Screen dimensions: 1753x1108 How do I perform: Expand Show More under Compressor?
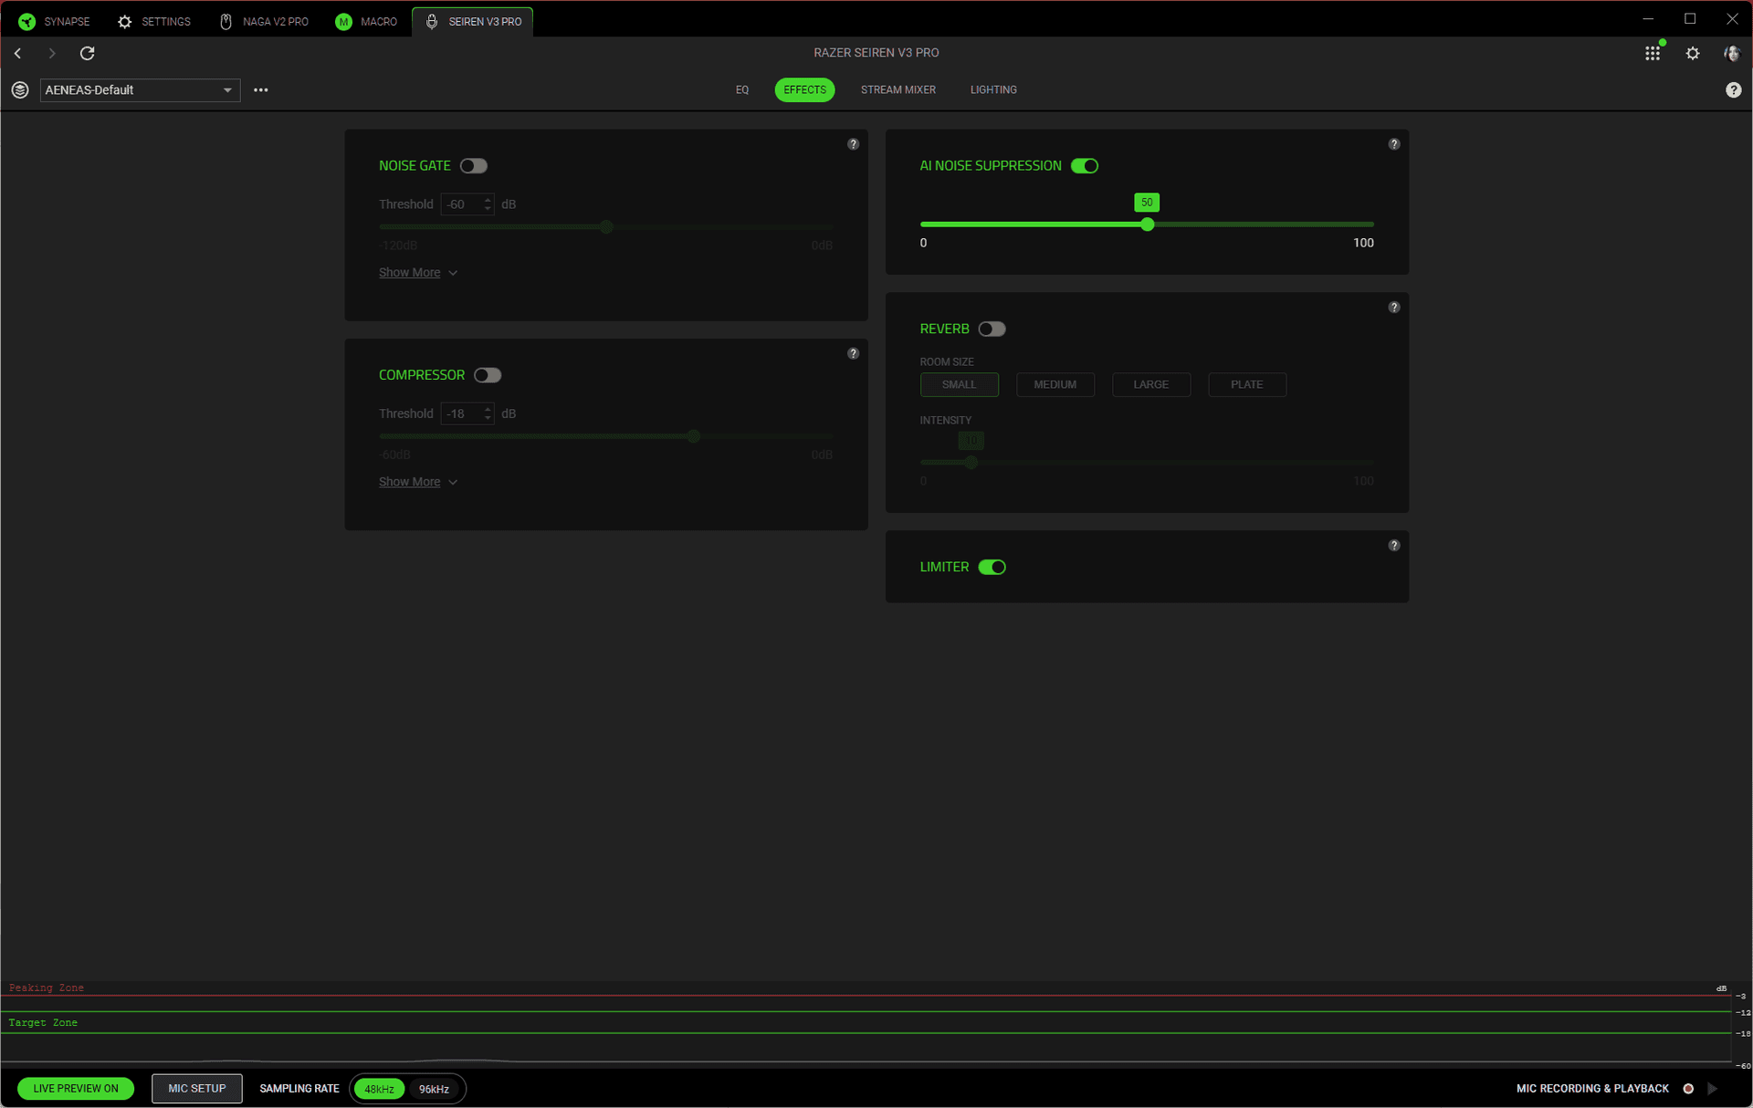418,482
